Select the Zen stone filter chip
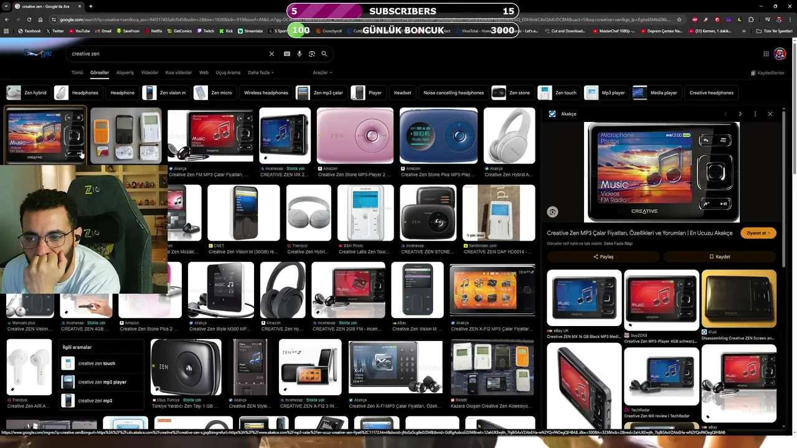 511,93
